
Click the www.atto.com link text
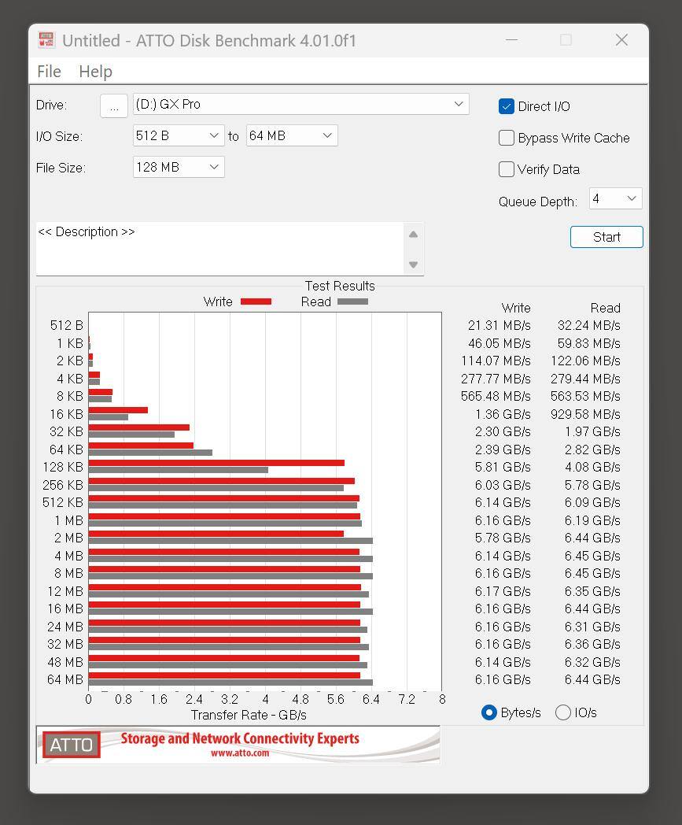click(x=240, y=753)
